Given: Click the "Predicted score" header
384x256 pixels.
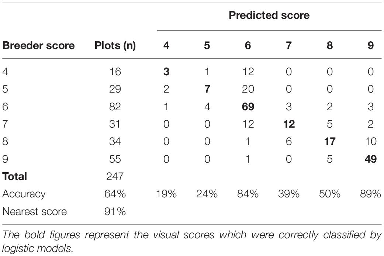Looking at the screenshot, I should click(269, 15).
